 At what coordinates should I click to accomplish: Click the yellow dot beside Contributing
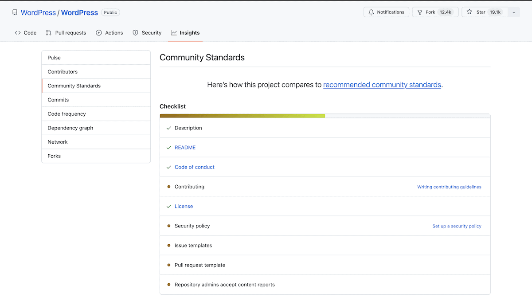tap(168, 186)
